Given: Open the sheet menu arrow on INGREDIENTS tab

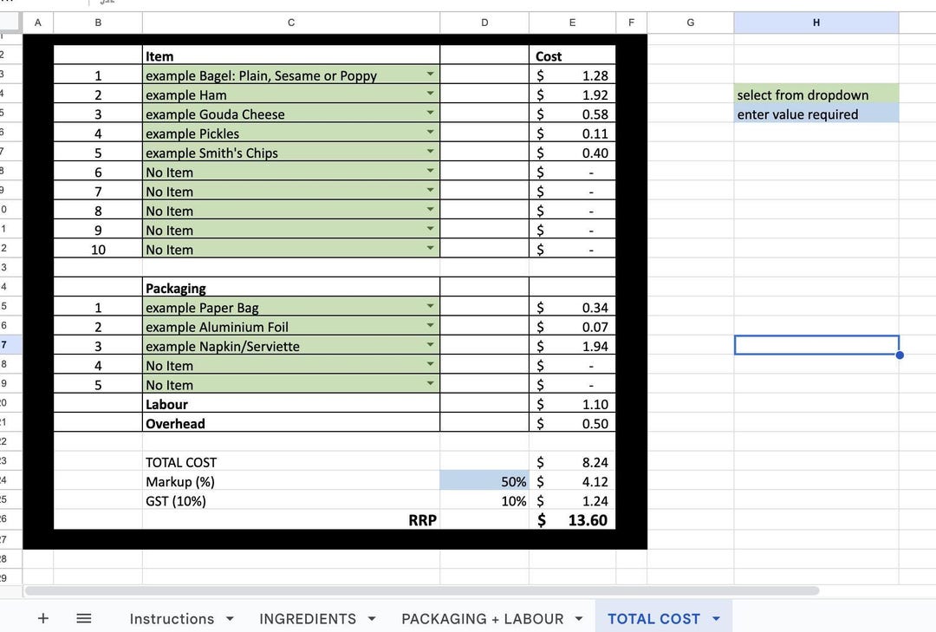Looking at the screenshot, I should click(x=371, y=618).
